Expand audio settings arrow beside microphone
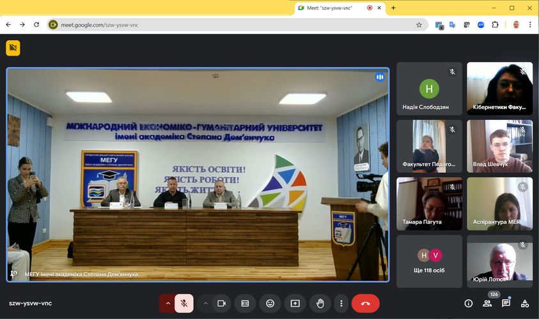 coord(168,303)
